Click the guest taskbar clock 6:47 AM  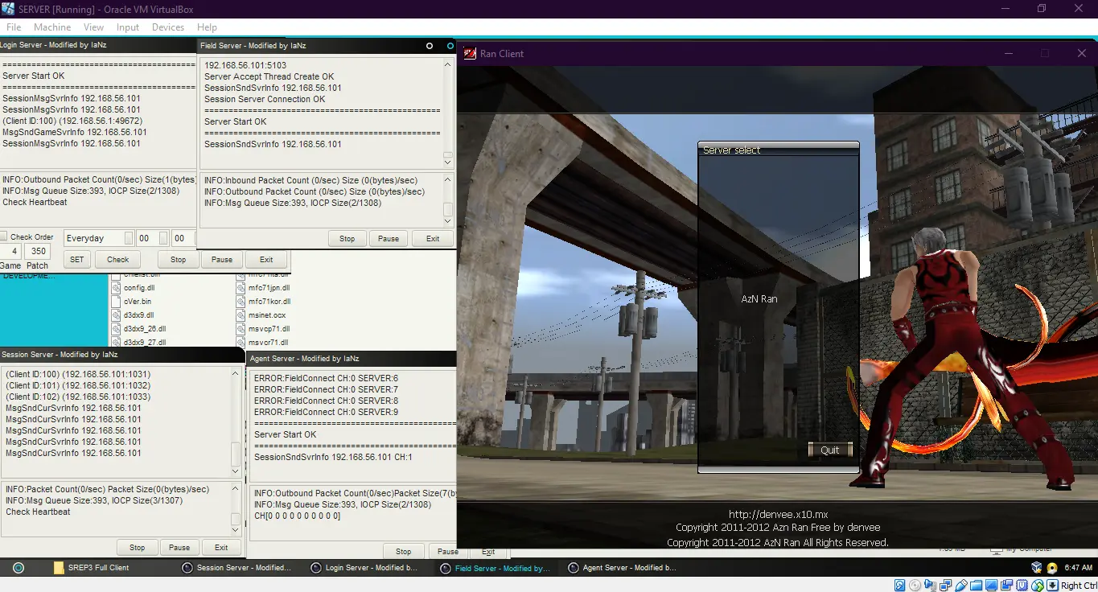tap(1078, 568)
